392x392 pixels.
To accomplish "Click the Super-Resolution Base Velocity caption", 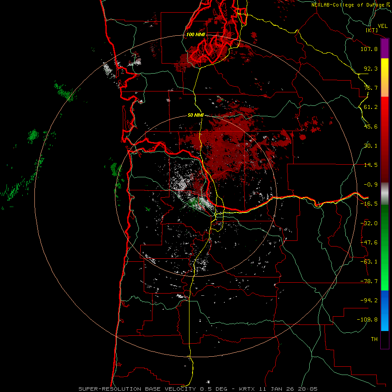I will (198, 389).
